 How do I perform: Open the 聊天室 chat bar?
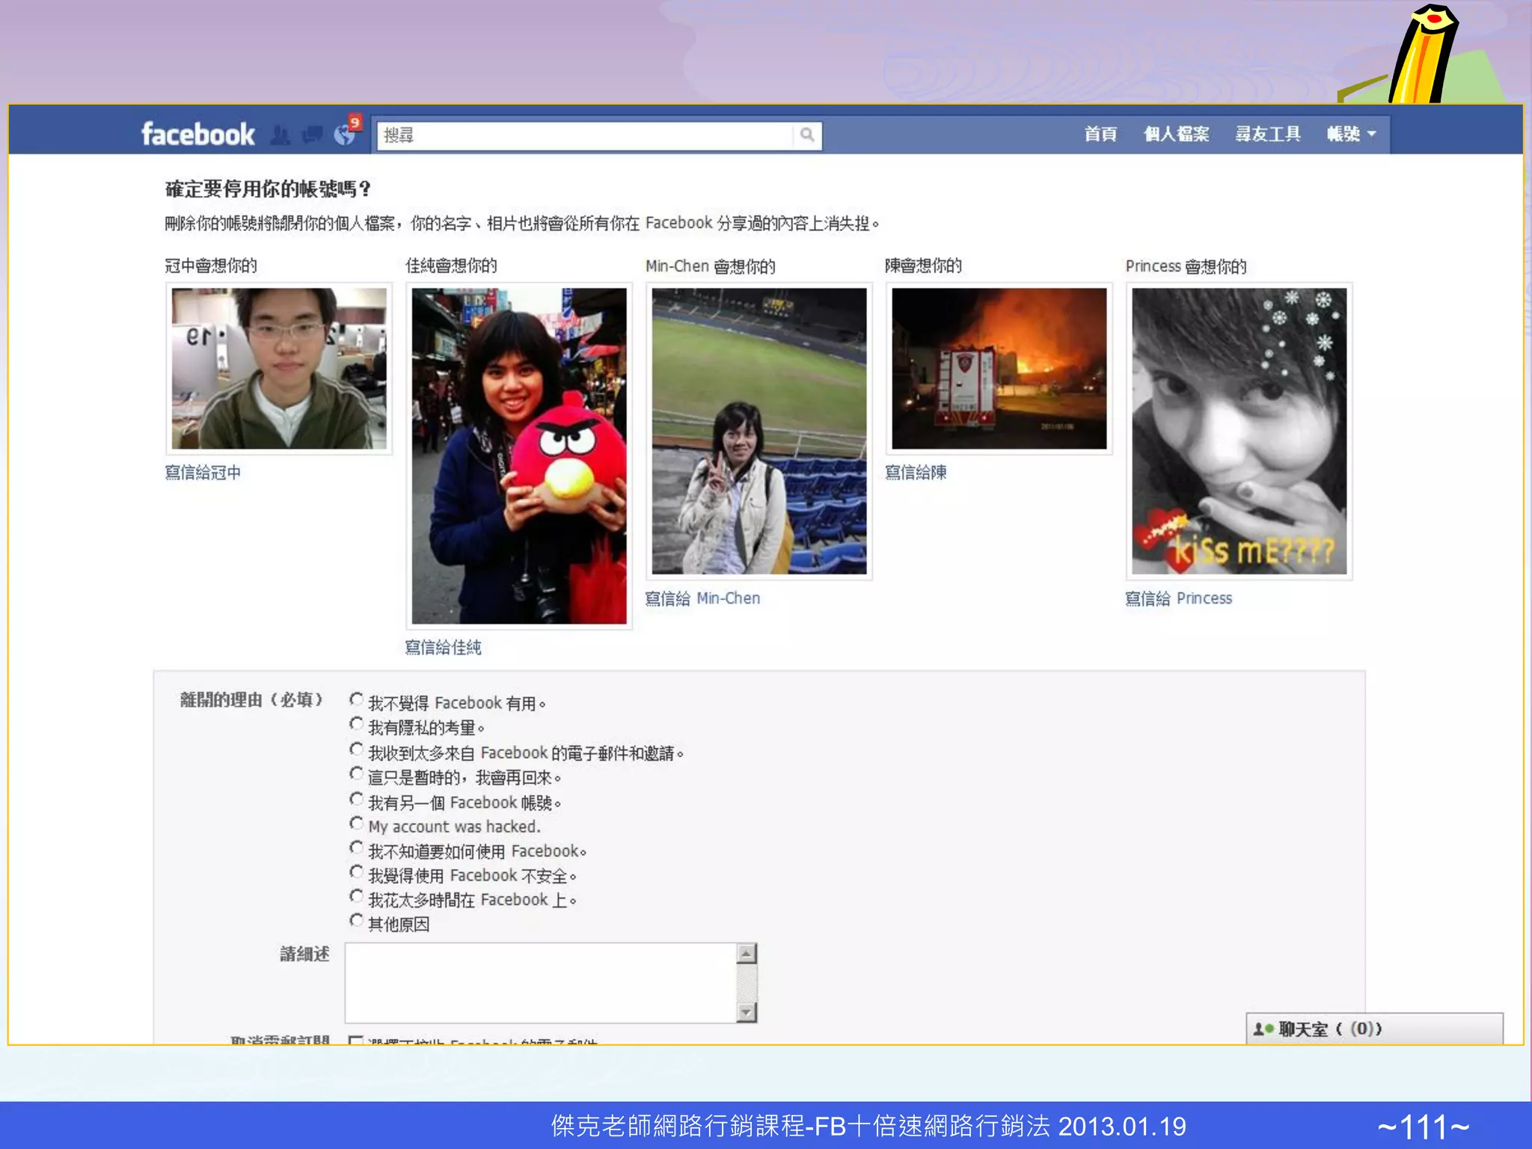(1374, 1029)
